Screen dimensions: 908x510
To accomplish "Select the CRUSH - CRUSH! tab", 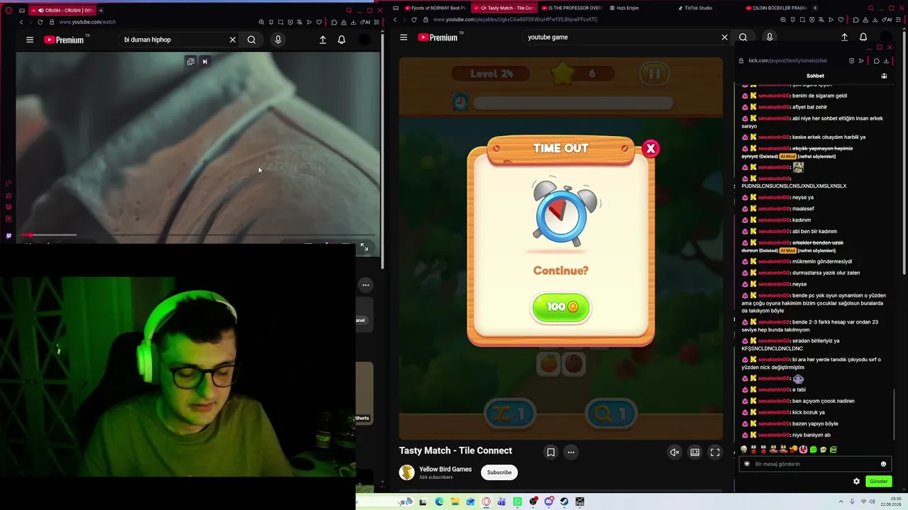I will (62, 11).
